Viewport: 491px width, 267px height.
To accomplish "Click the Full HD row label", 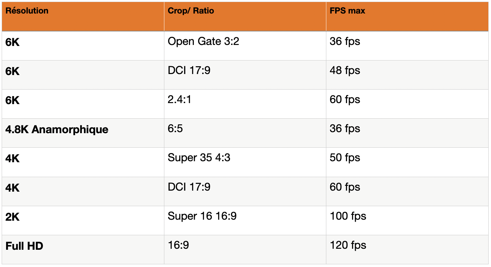I will tap(24, 246).
